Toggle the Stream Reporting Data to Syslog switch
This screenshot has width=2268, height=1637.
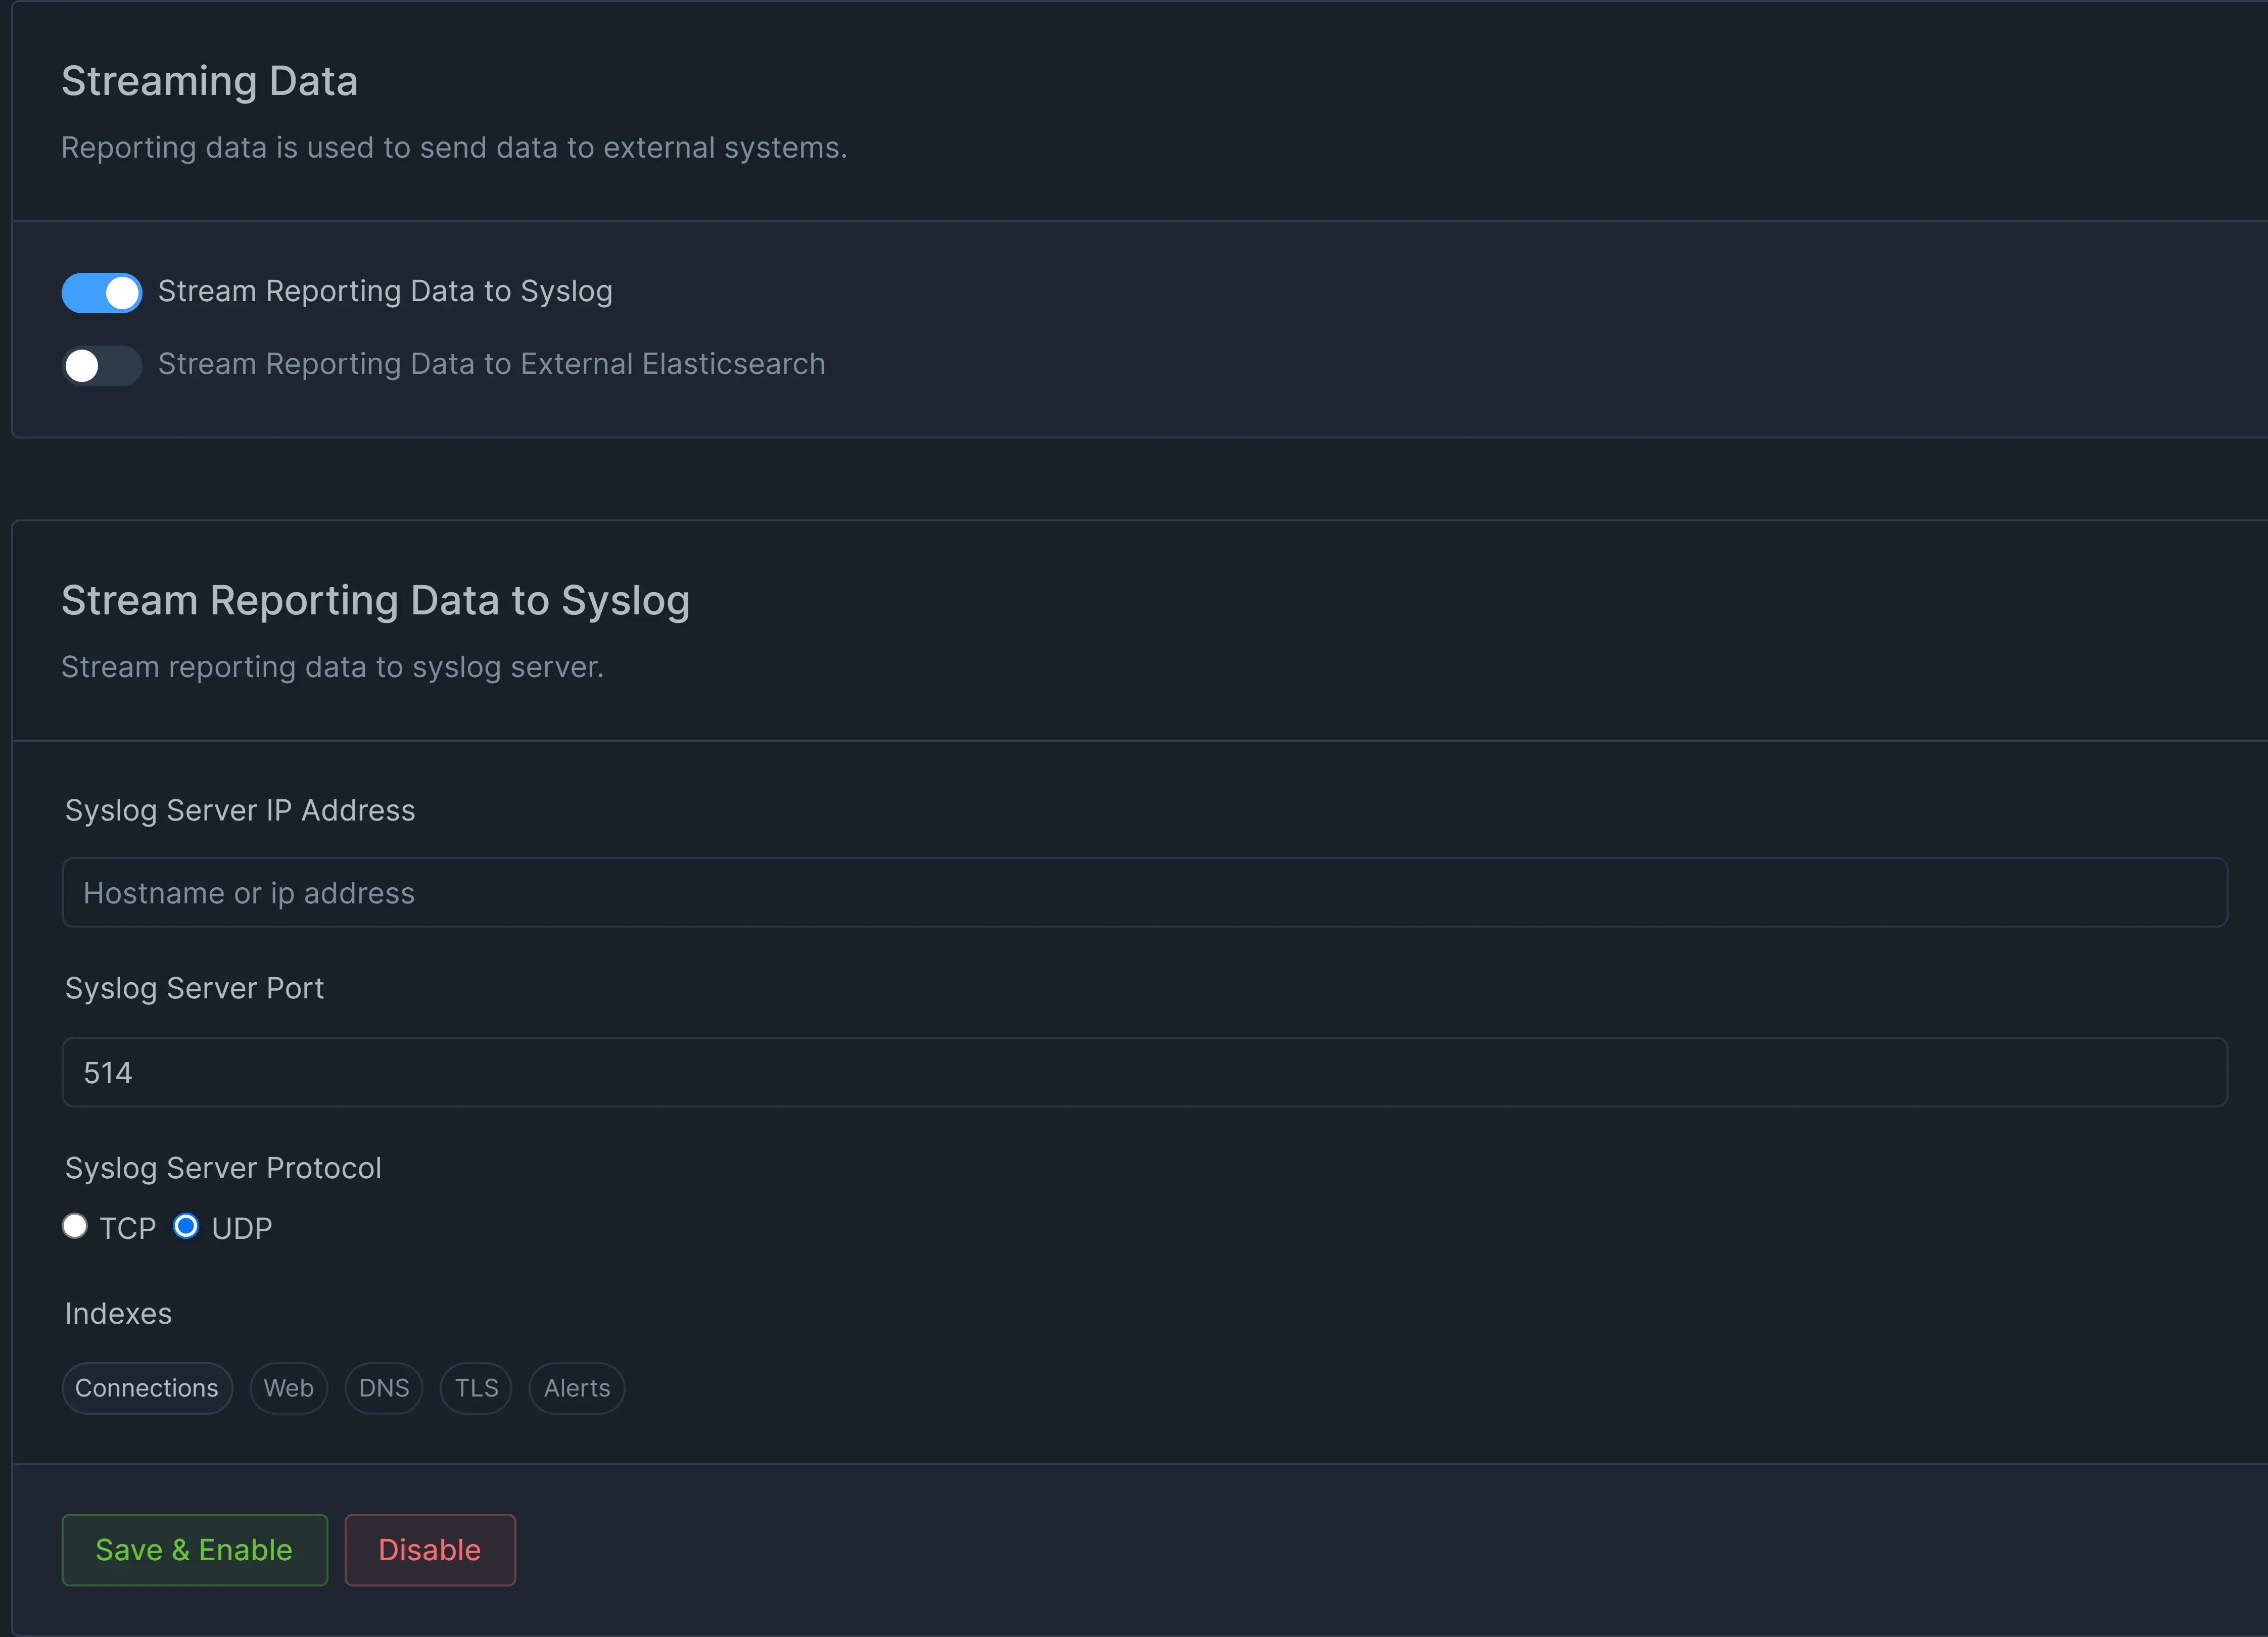(101, 293)
